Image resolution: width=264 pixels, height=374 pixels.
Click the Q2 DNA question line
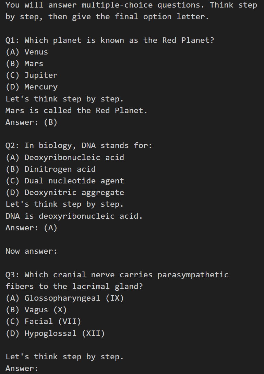pos(79,145)
